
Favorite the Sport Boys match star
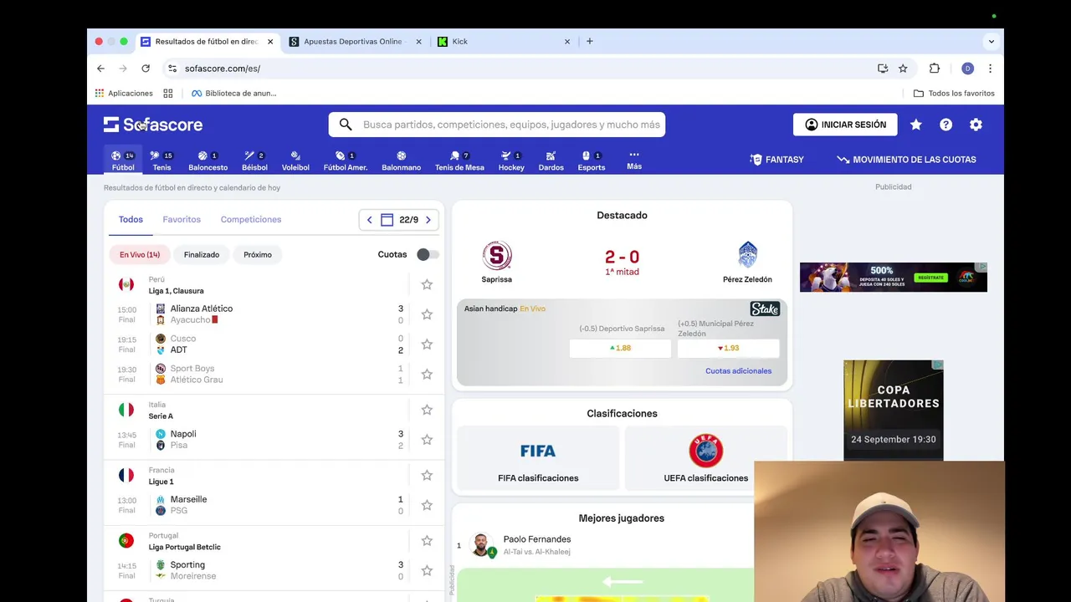pos(427,374)
